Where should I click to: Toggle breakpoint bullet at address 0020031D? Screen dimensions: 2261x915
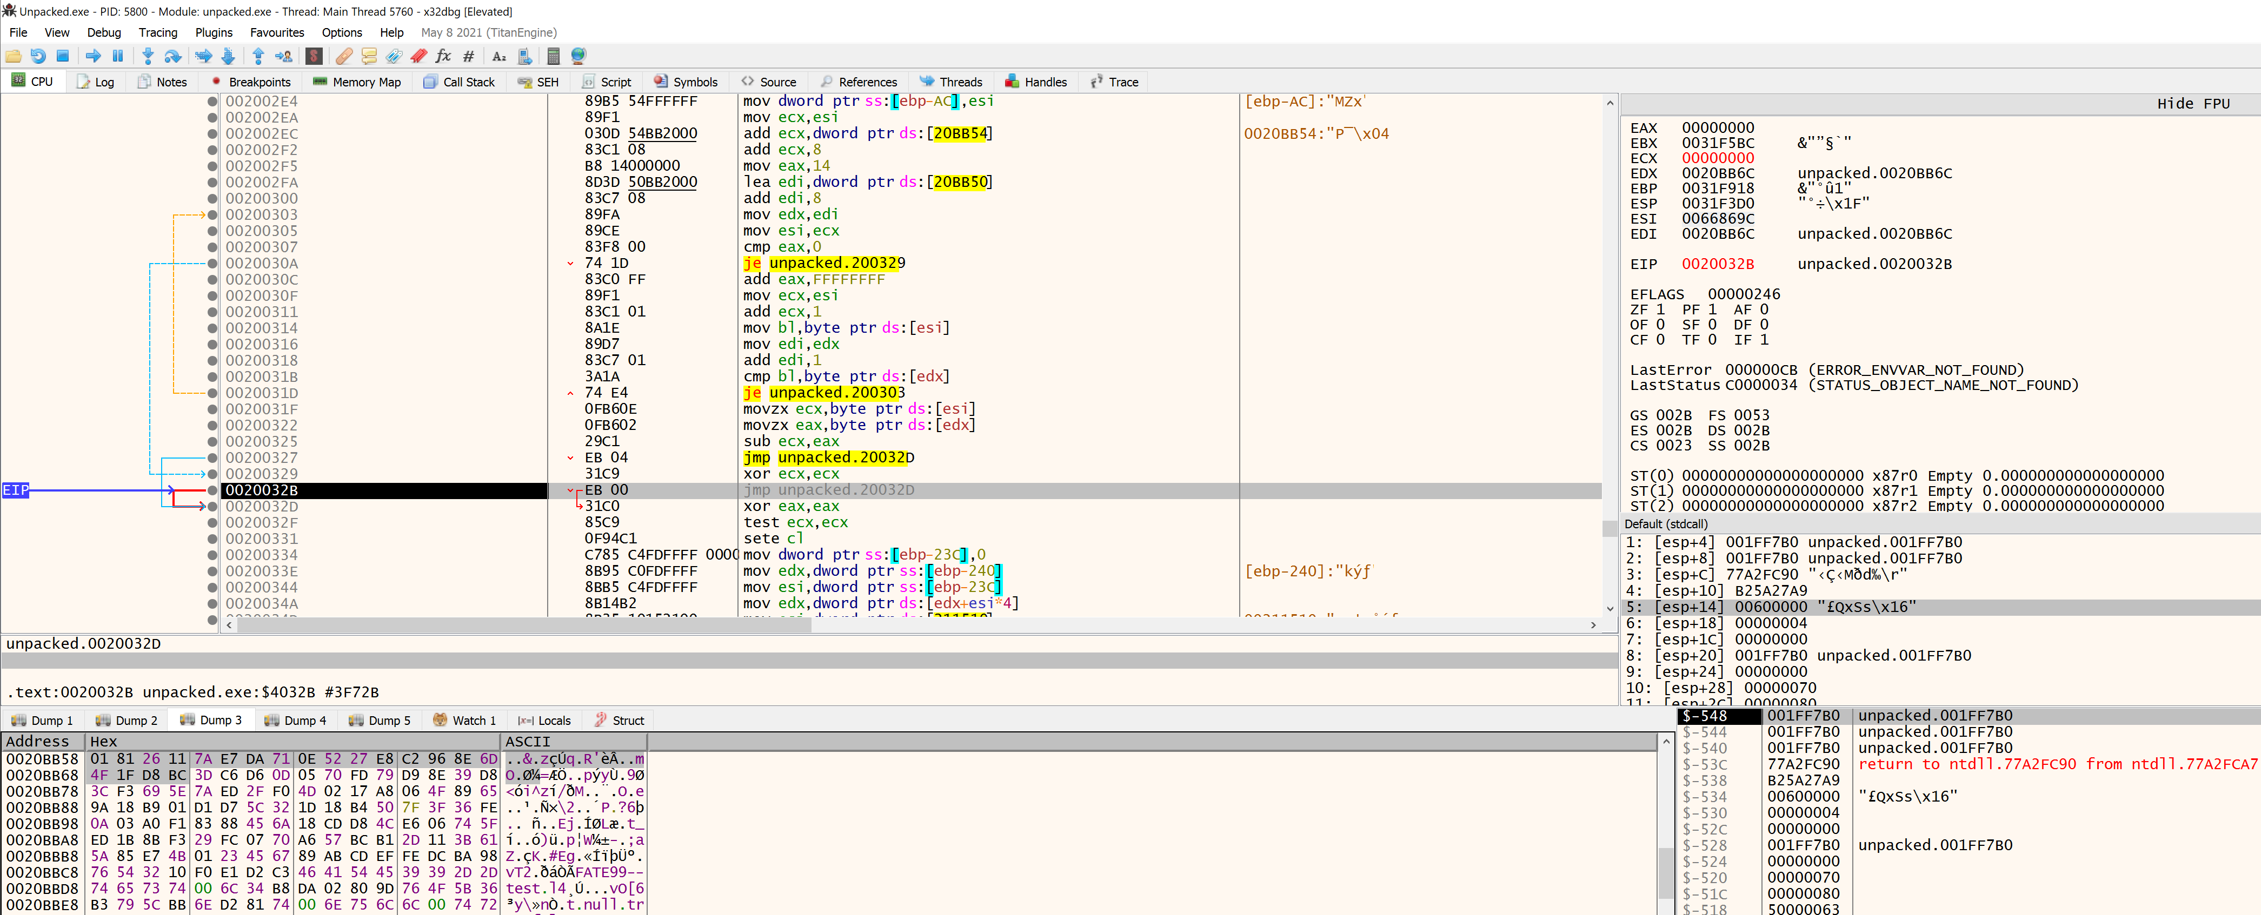212,393
